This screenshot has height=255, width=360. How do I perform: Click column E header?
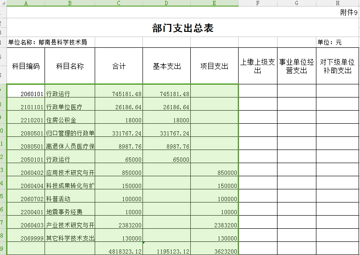(214, 3)
